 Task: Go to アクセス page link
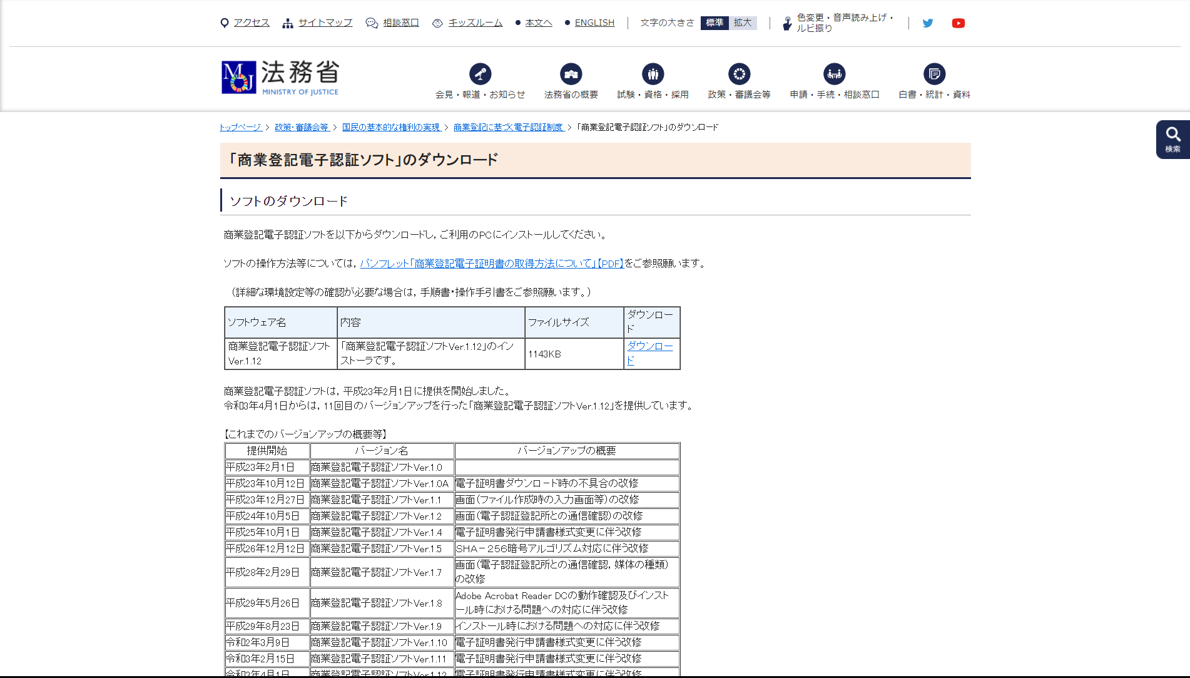[x=251, y=23]
